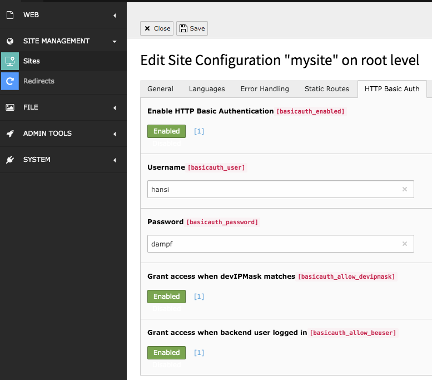
Task: Clear the Password field with its X icon
Action: (x=405, y=244)
